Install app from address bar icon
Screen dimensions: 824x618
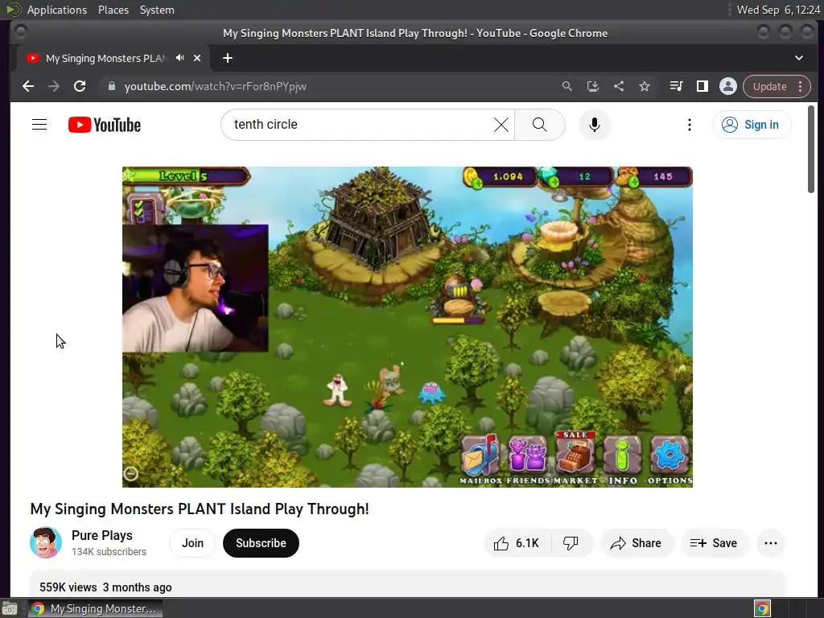point(593,86)
